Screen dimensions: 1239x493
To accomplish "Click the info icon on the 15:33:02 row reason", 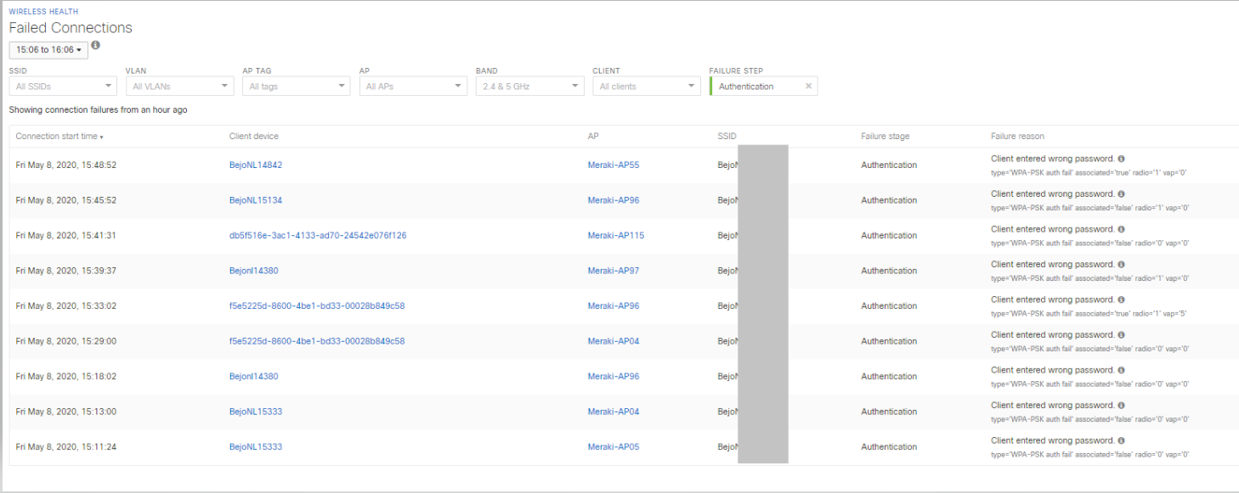I will 1120,299.
